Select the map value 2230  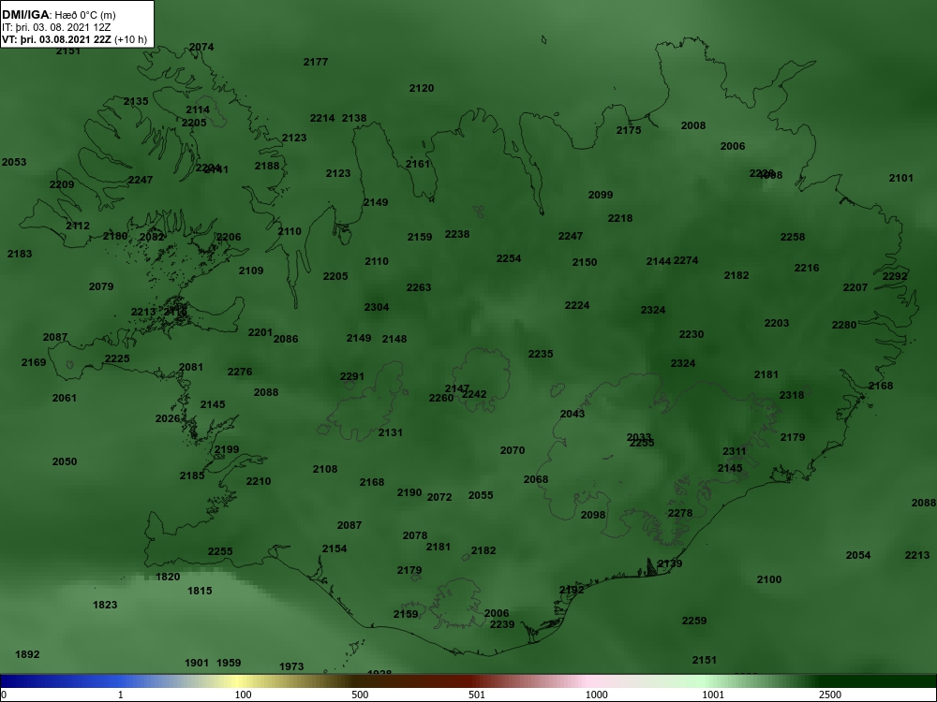click(x=692, y=334)
